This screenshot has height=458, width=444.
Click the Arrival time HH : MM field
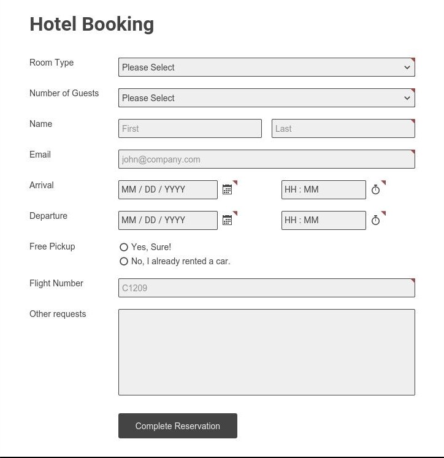point(323,189)
